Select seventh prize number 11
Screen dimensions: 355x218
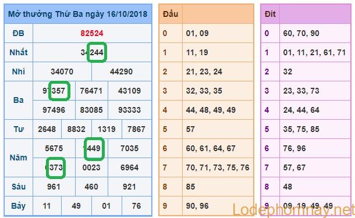coord(47,206)
